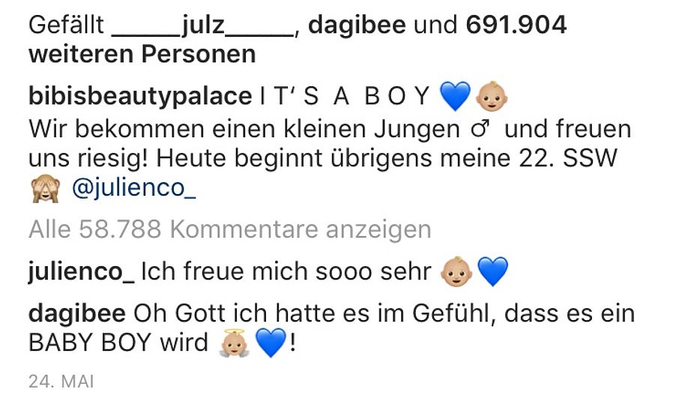This screenshot has width=682, height=395.
Task: Open the bibisbeautypalace profile
Action: 139,96
